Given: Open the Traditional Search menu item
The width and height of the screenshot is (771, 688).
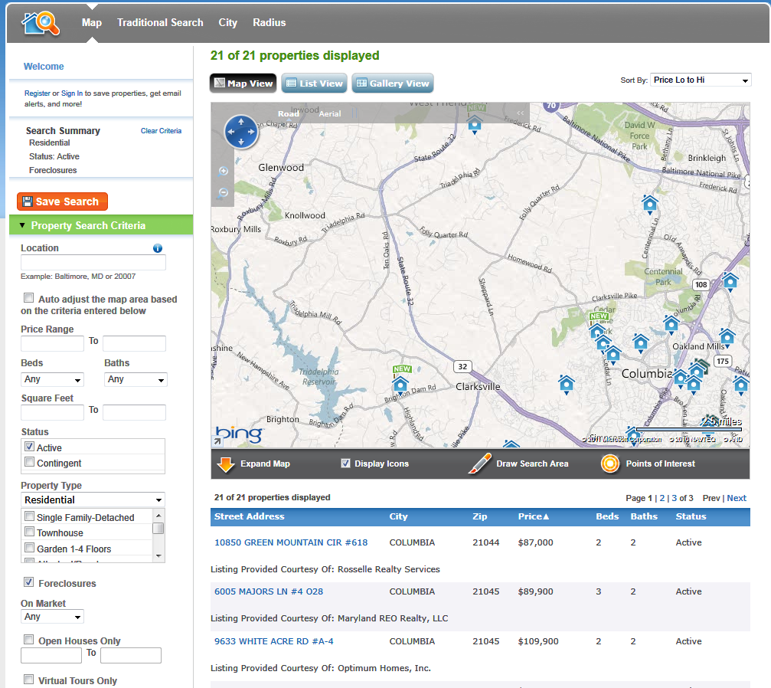Looking at the screenshot, I should (160, 22).
